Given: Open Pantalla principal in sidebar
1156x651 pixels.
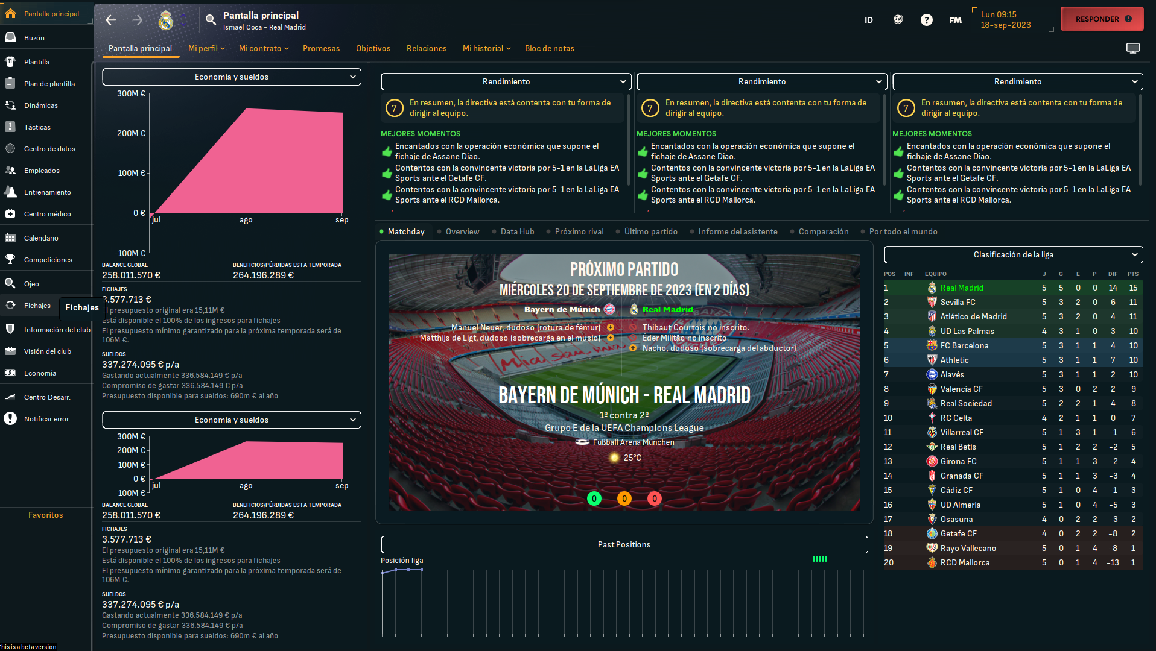Looking at the screenshot, I should point(46,13).
